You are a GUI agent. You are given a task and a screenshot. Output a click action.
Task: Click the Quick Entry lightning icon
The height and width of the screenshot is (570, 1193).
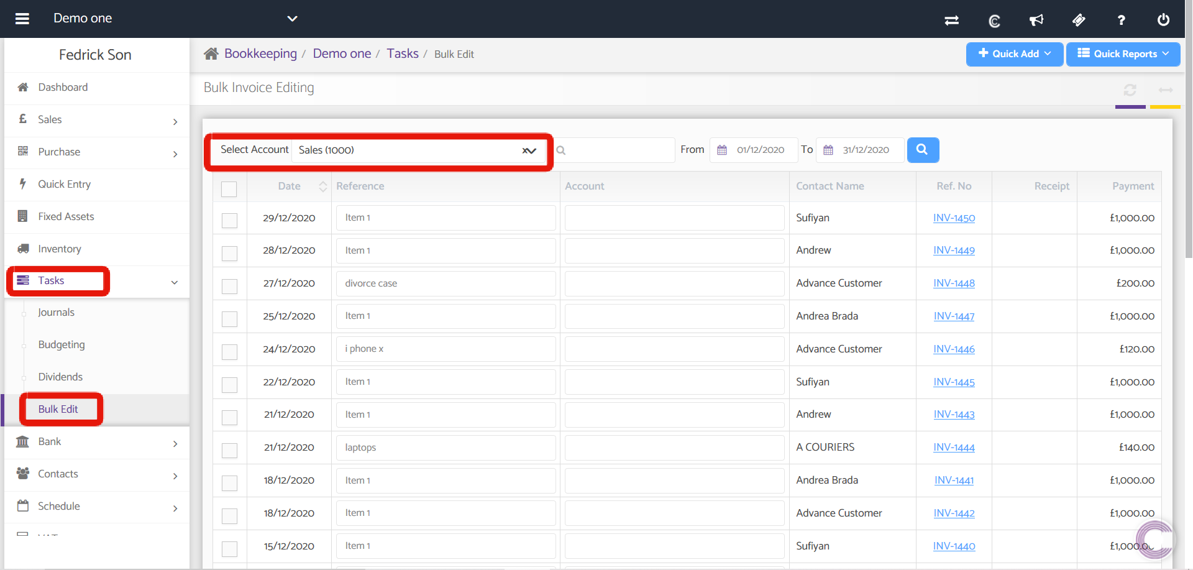(23, 183)
